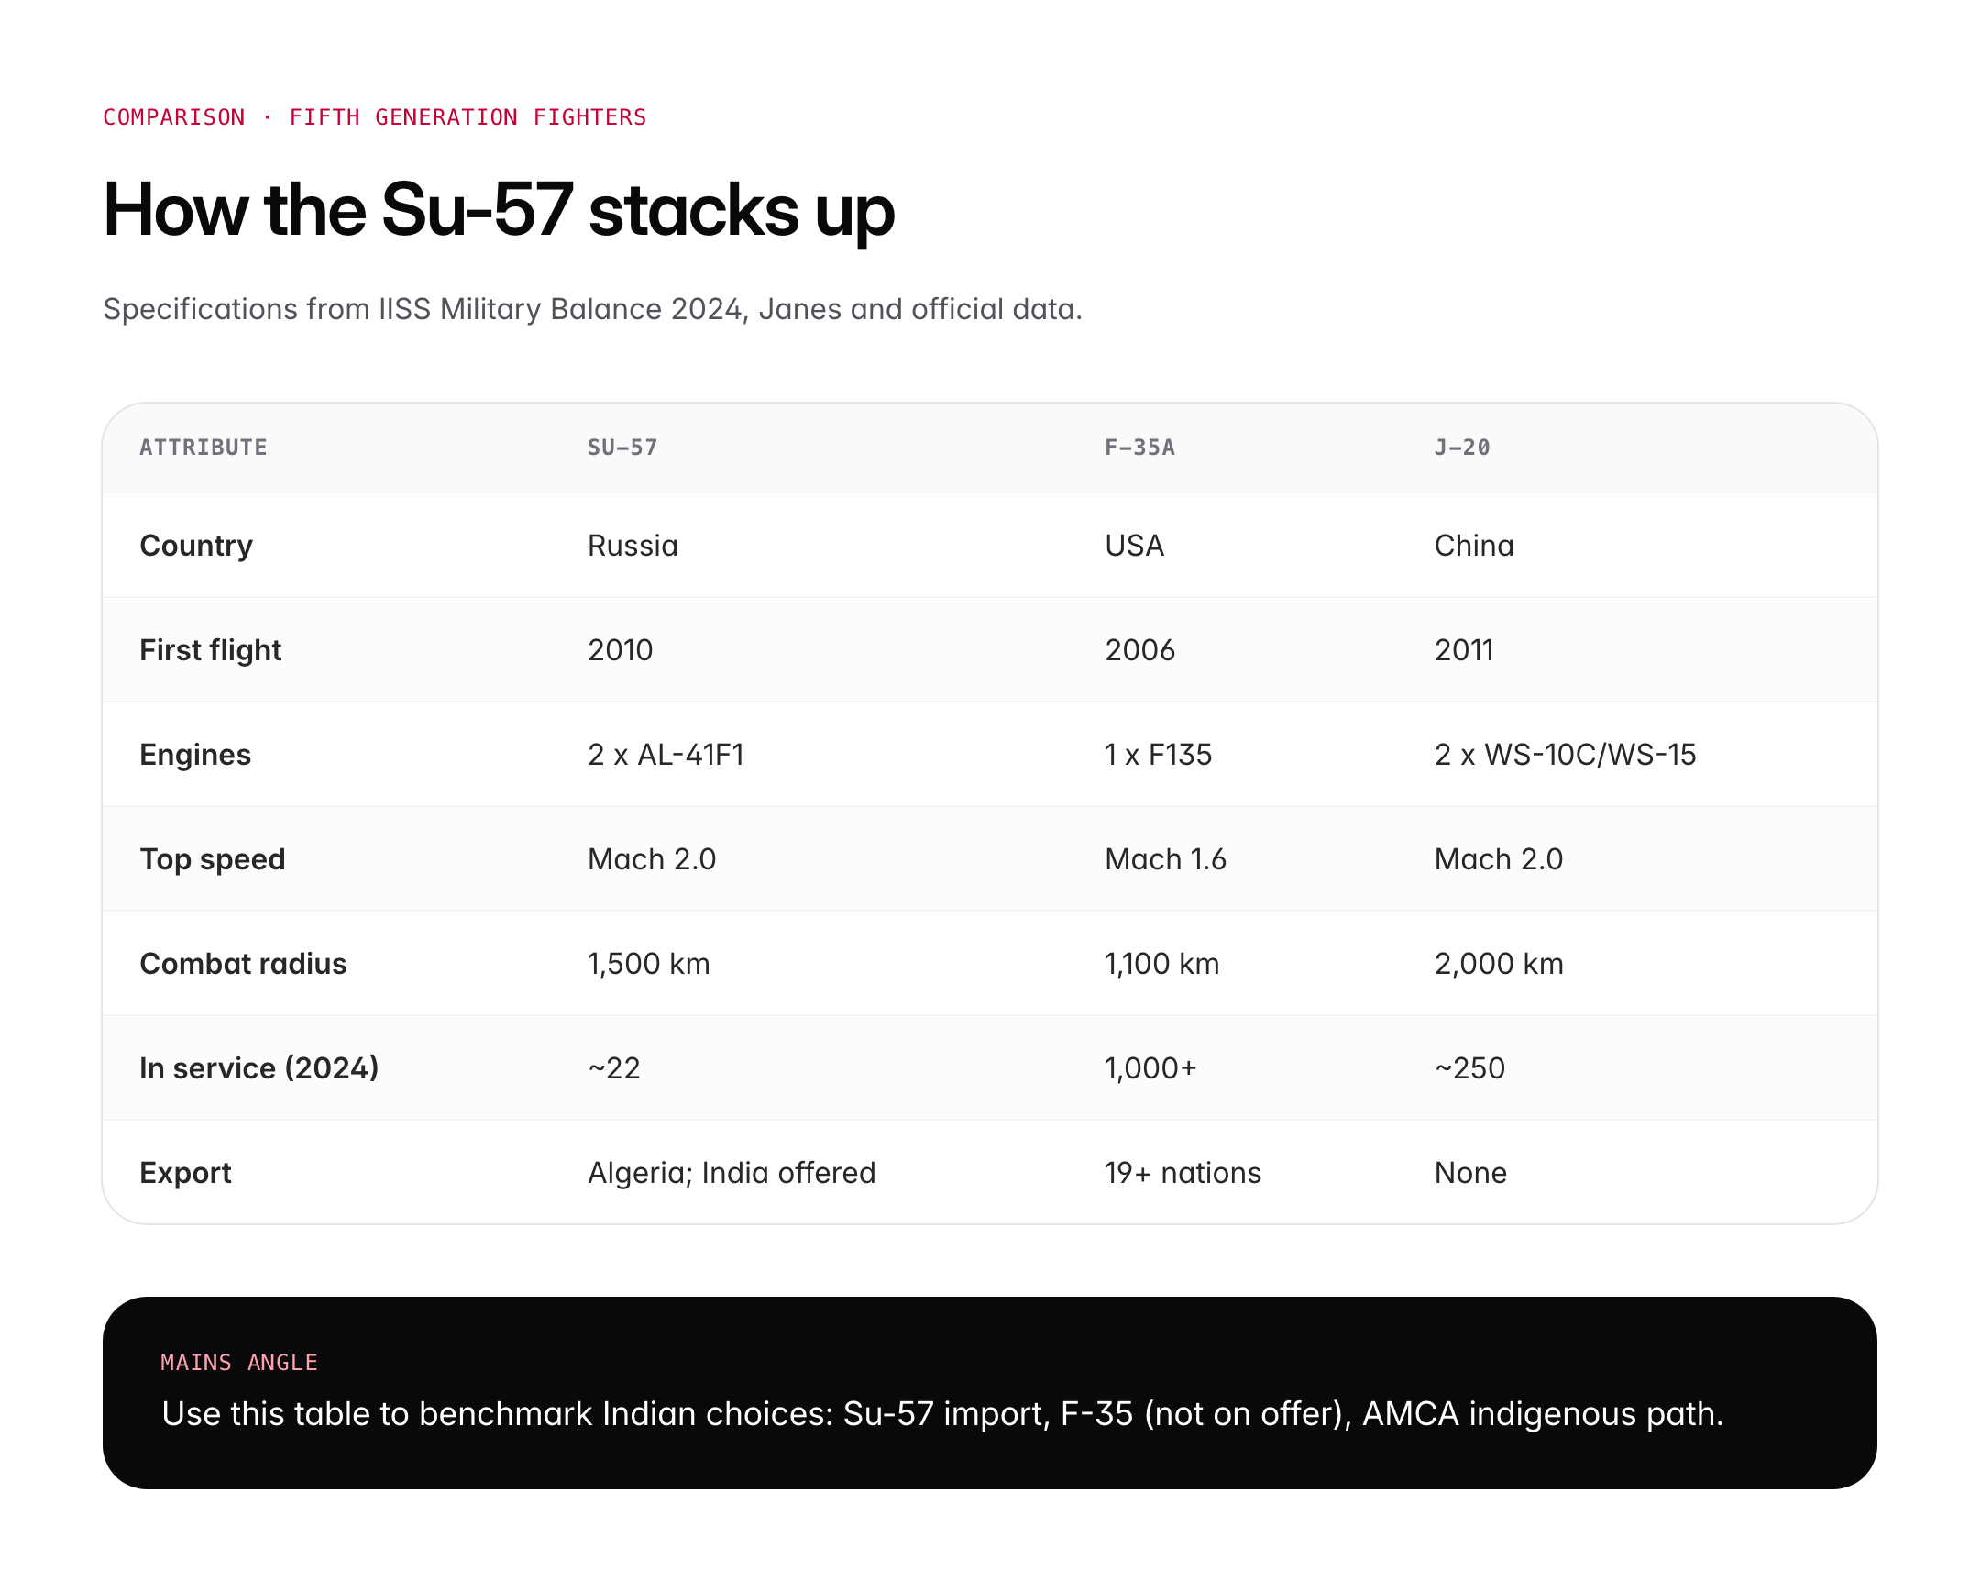The width and height of the screenshot is (1980, 1592).
Task: Click the '~22' in service cell
Action: (x=613, y=1068)
